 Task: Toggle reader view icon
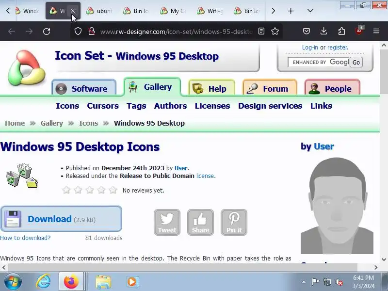(x=261, y=31)
